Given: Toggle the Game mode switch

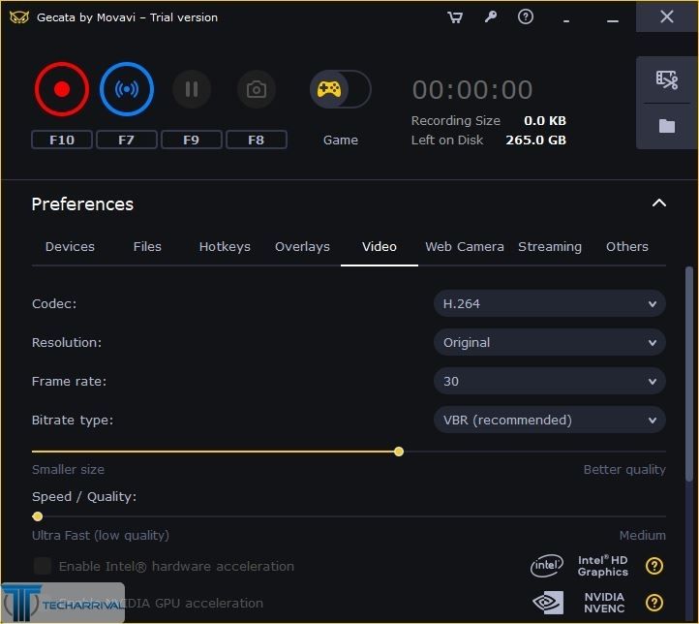Looking at the screenshot, I should [x=340, y=89].
